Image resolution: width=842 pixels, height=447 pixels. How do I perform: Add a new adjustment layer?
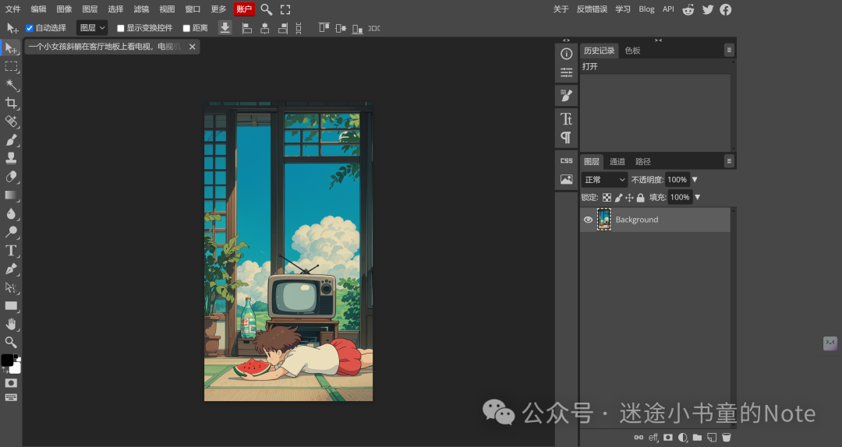682,438
